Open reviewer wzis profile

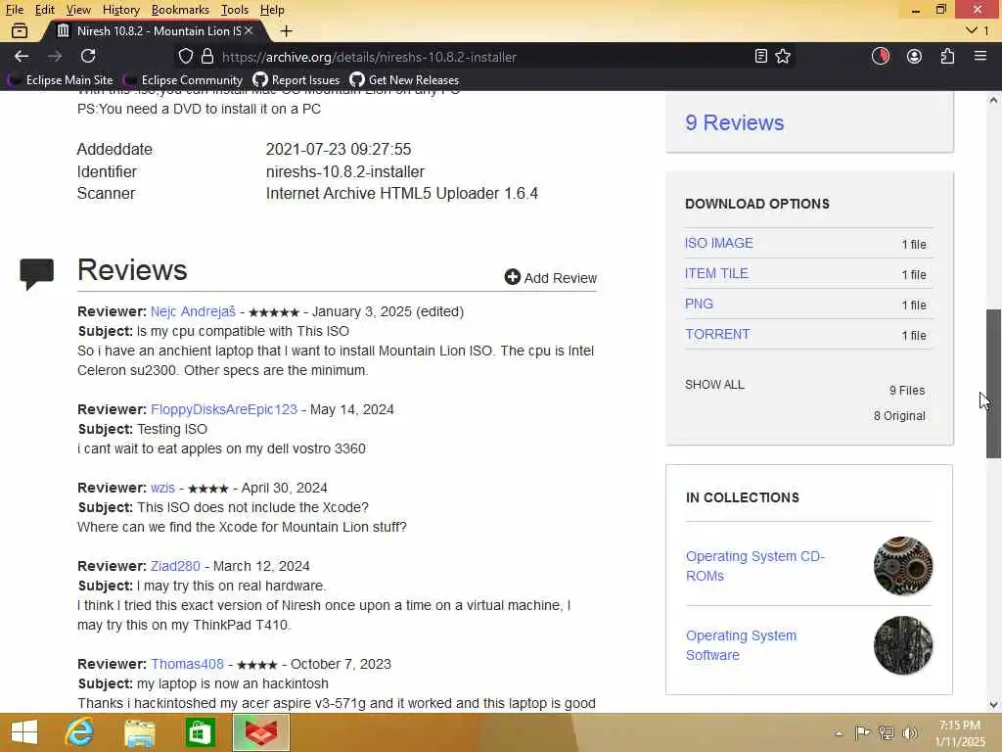(x=162, y=488)
